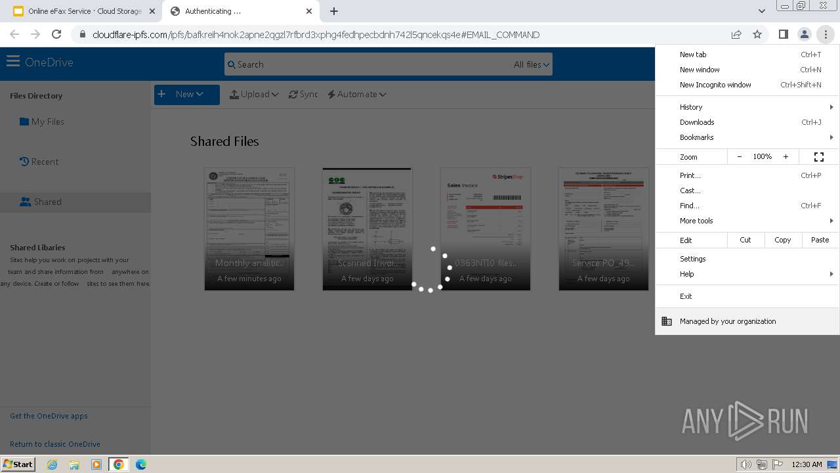The image size is (840, 473).
Task: Open File Explorer from the taskbar
Action: coord(74,464)
